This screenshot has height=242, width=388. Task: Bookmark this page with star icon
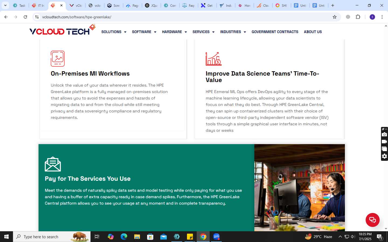coord(335,17)
